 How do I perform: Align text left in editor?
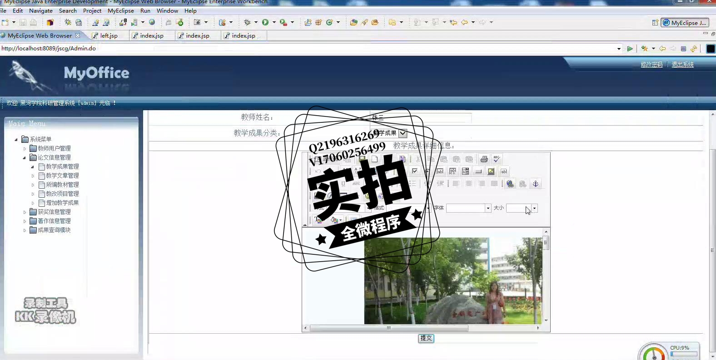[456, 184]
